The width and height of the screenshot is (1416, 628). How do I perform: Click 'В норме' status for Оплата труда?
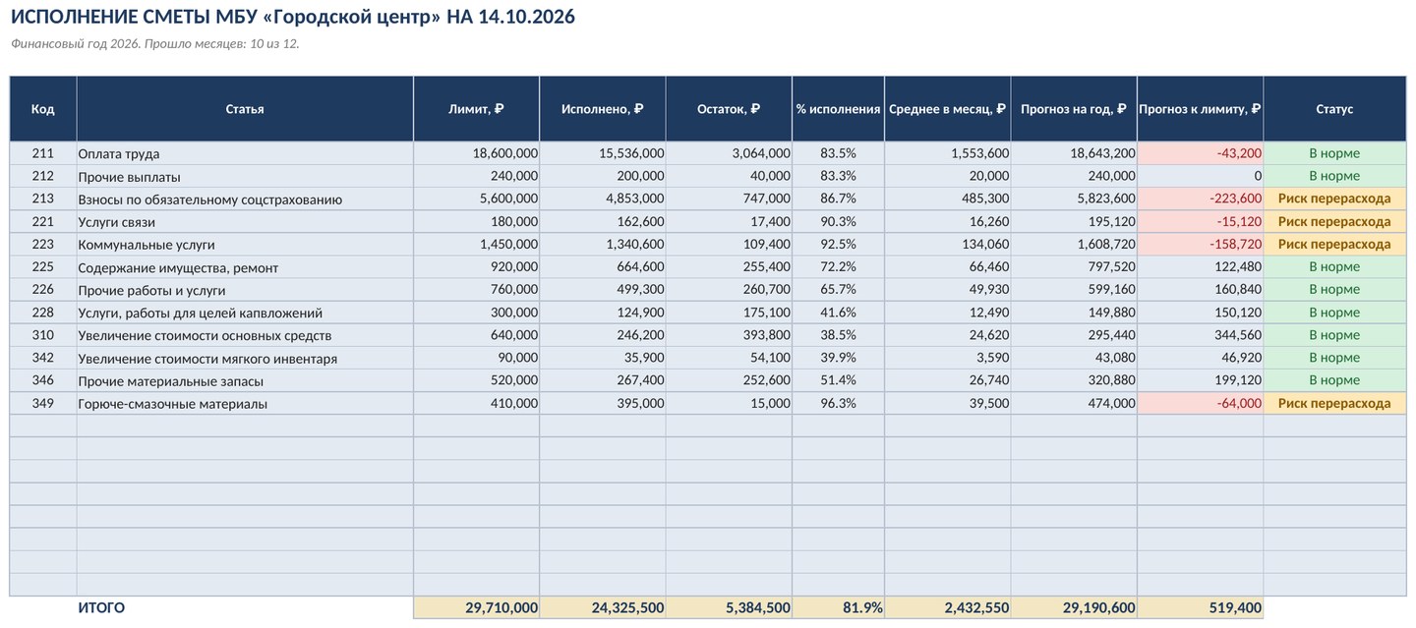(x=1334, y=153)
